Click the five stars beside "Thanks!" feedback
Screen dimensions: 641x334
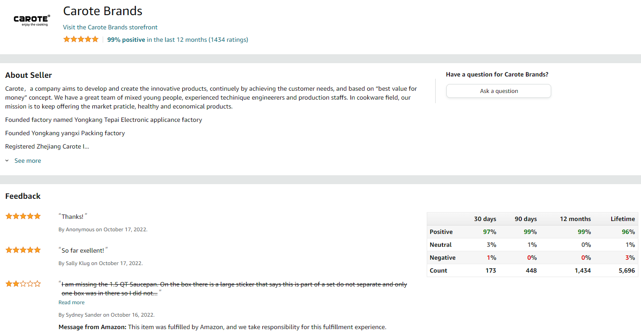point(23,216)
